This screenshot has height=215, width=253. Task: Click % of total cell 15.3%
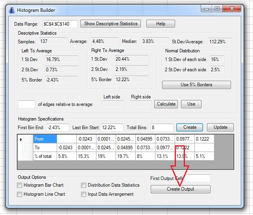coord(86,156)
